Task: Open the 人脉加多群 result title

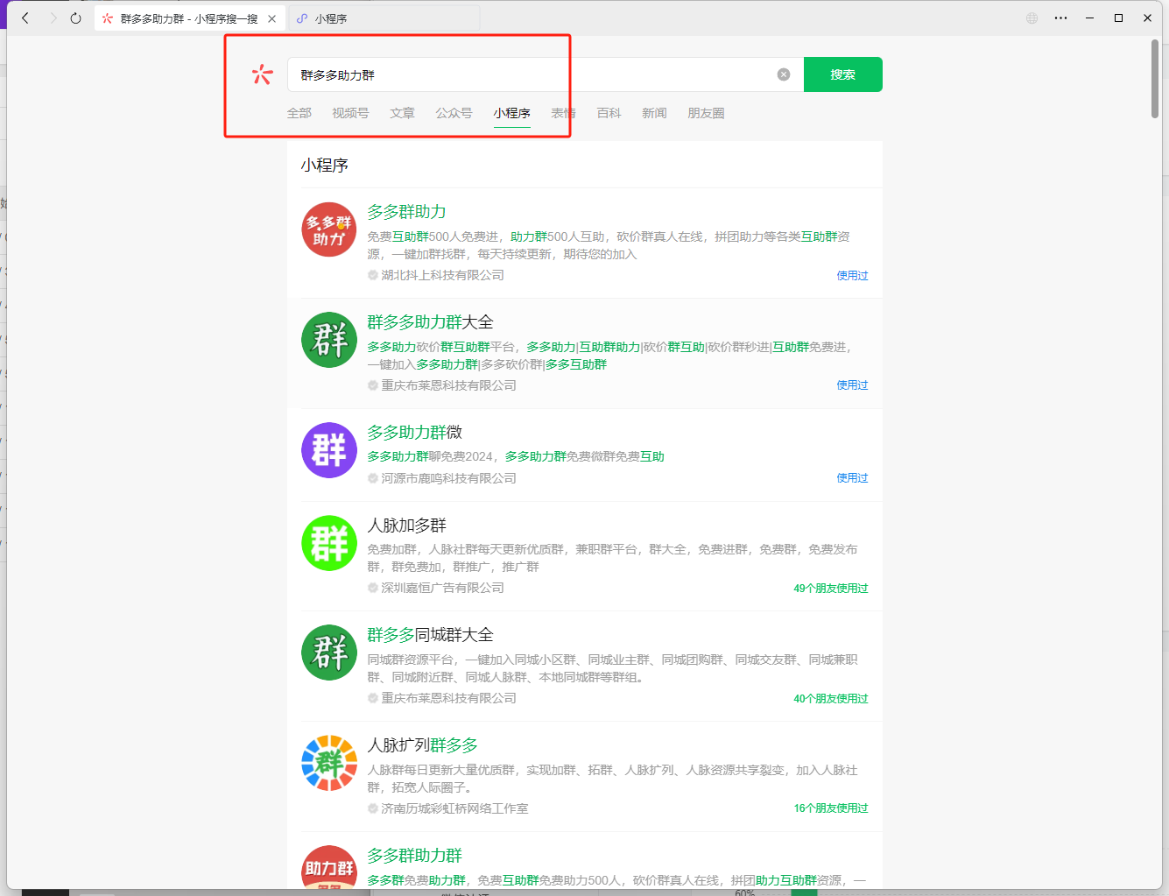Action: (x=406, y=526)
